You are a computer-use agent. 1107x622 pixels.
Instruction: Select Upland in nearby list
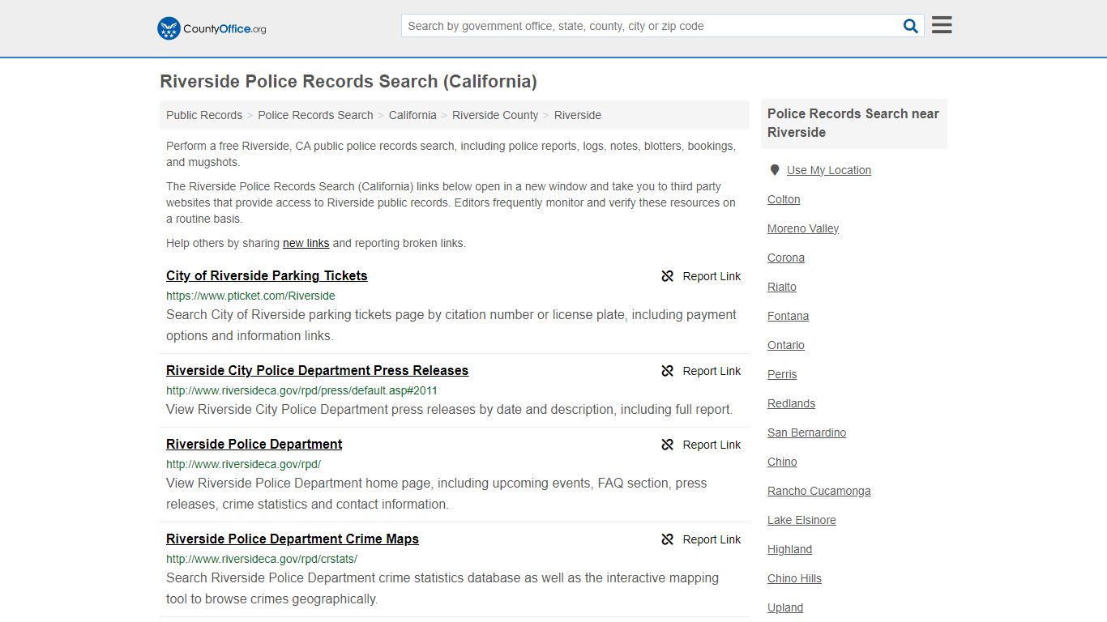[785, 607]
